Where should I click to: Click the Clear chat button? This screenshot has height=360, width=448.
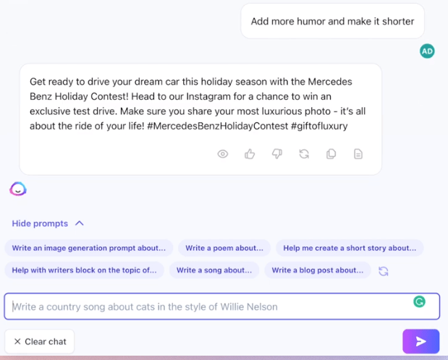40,341
